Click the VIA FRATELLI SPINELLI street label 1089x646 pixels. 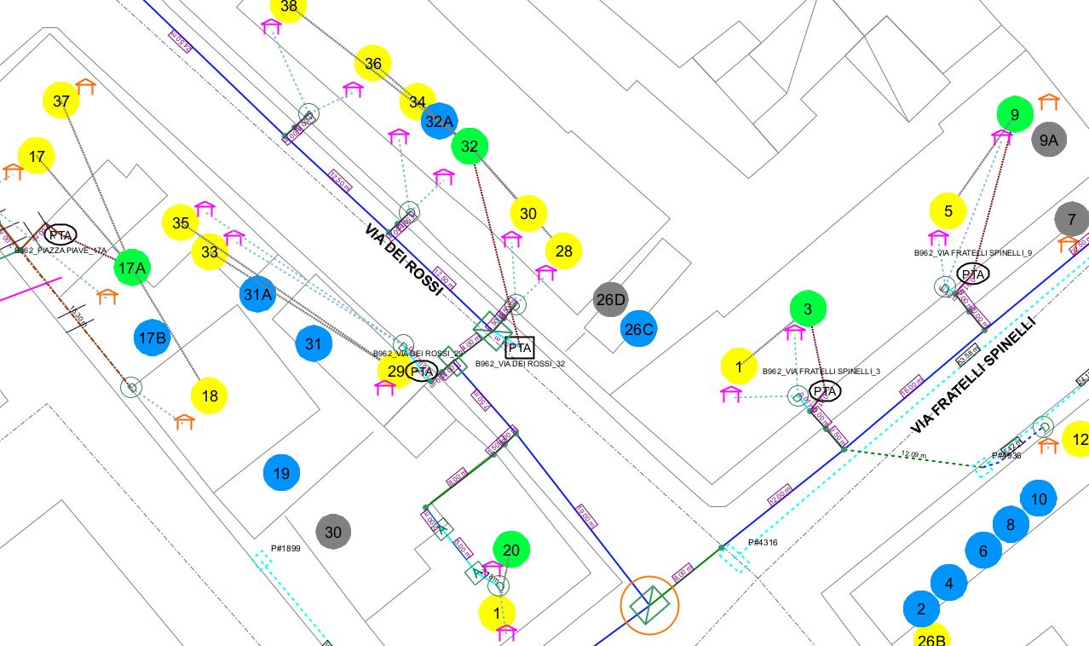click(x=973, y=375)
